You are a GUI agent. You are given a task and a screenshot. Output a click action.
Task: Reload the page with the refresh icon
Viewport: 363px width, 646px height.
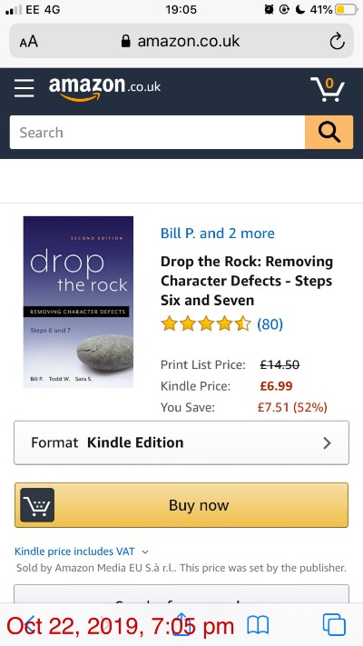[x=337, y=41]
